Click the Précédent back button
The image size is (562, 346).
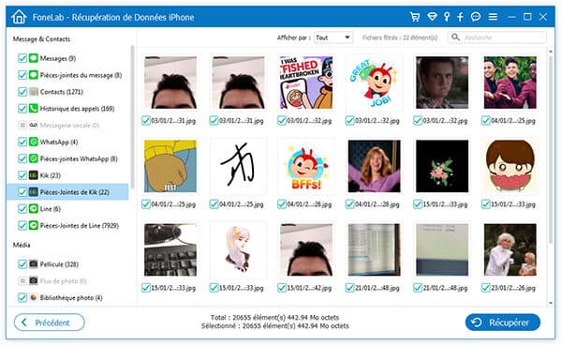(x=50, y=323)
